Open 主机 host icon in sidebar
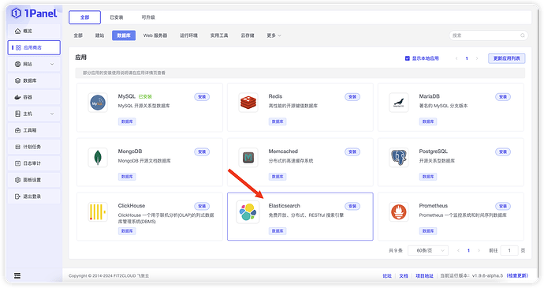 point(17,114)
